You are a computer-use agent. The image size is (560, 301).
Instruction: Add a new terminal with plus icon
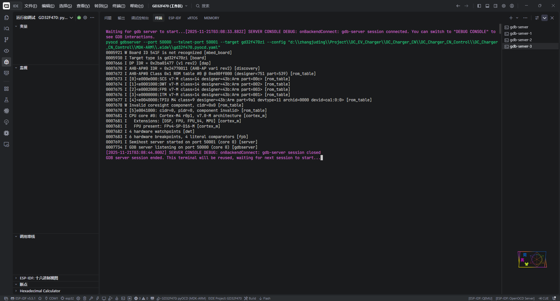[x=511, y=18]
